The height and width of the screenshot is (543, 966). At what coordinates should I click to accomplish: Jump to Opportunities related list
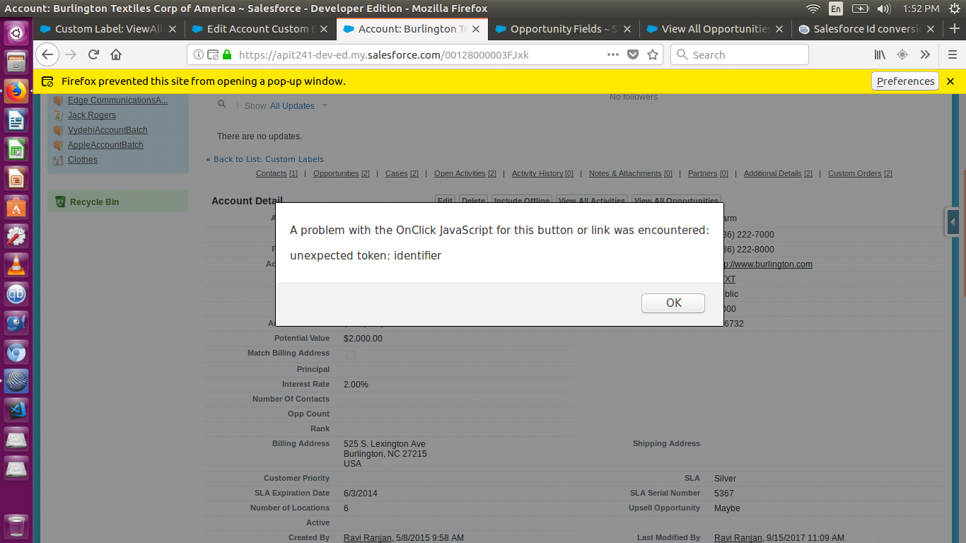pyautogui.click(x=342, y=173)
